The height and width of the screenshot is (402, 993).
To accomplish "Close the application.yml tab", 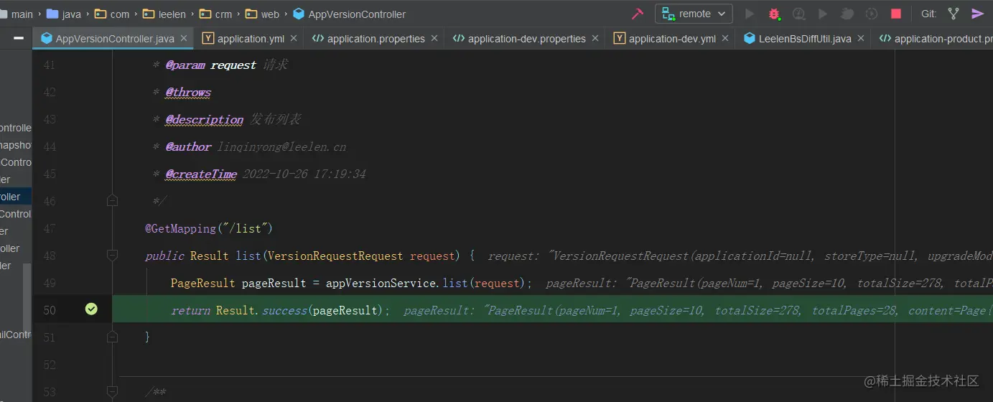I will [294, 39].
